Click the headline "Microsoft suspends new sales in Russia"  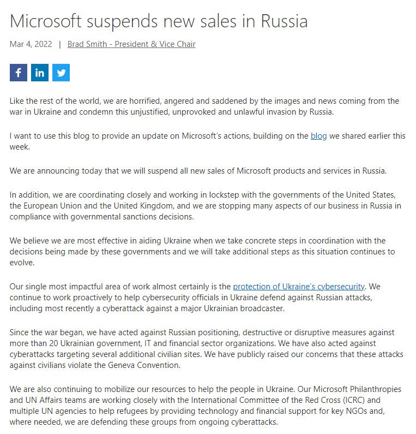click(x=159, y=21)
